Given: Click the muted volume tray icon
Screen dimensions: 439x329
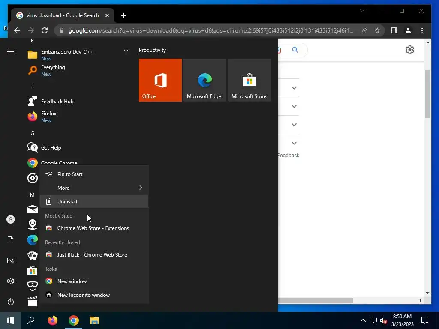Looking at the screenshot, I should point(383,320).
